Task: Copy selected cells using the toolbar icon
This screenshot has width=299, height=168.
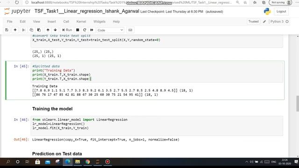Action: point(31,30)
